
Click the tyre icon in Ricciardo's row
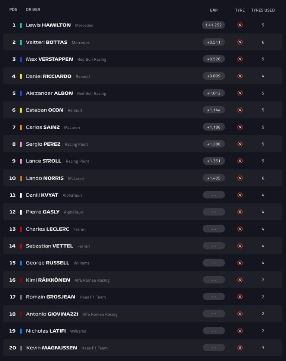point(240,76)
